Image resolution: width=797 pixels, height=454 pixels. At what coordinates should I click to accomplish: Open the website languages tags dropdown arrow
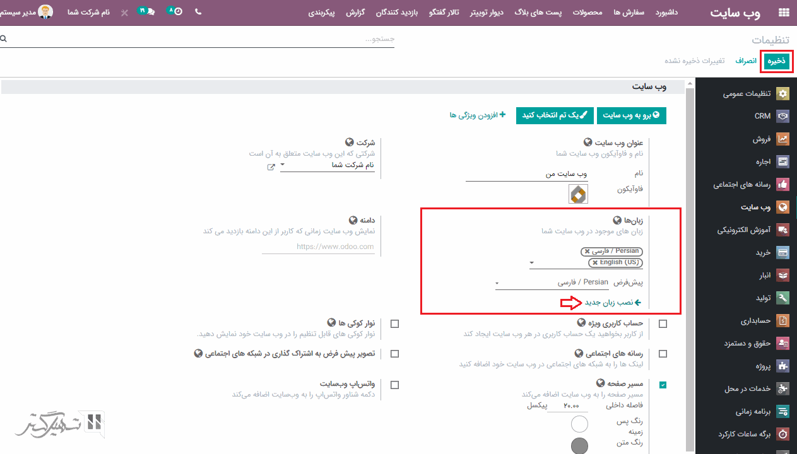pyautogui.click(x=532, y=262)
